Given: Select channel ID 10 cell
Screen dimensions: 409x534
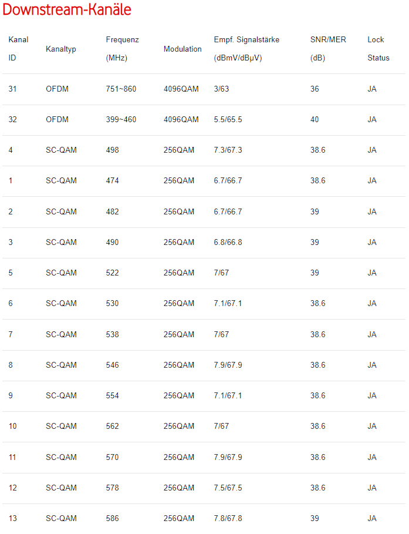Looking at the screenshot, I should click(x=13, y=426).
